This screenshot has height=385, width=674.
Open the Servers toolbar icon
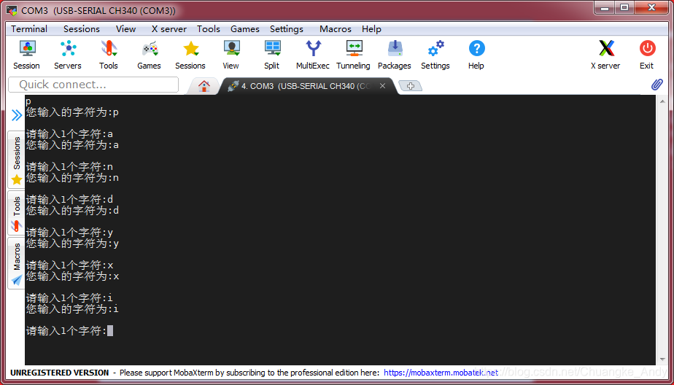[68, 55]
